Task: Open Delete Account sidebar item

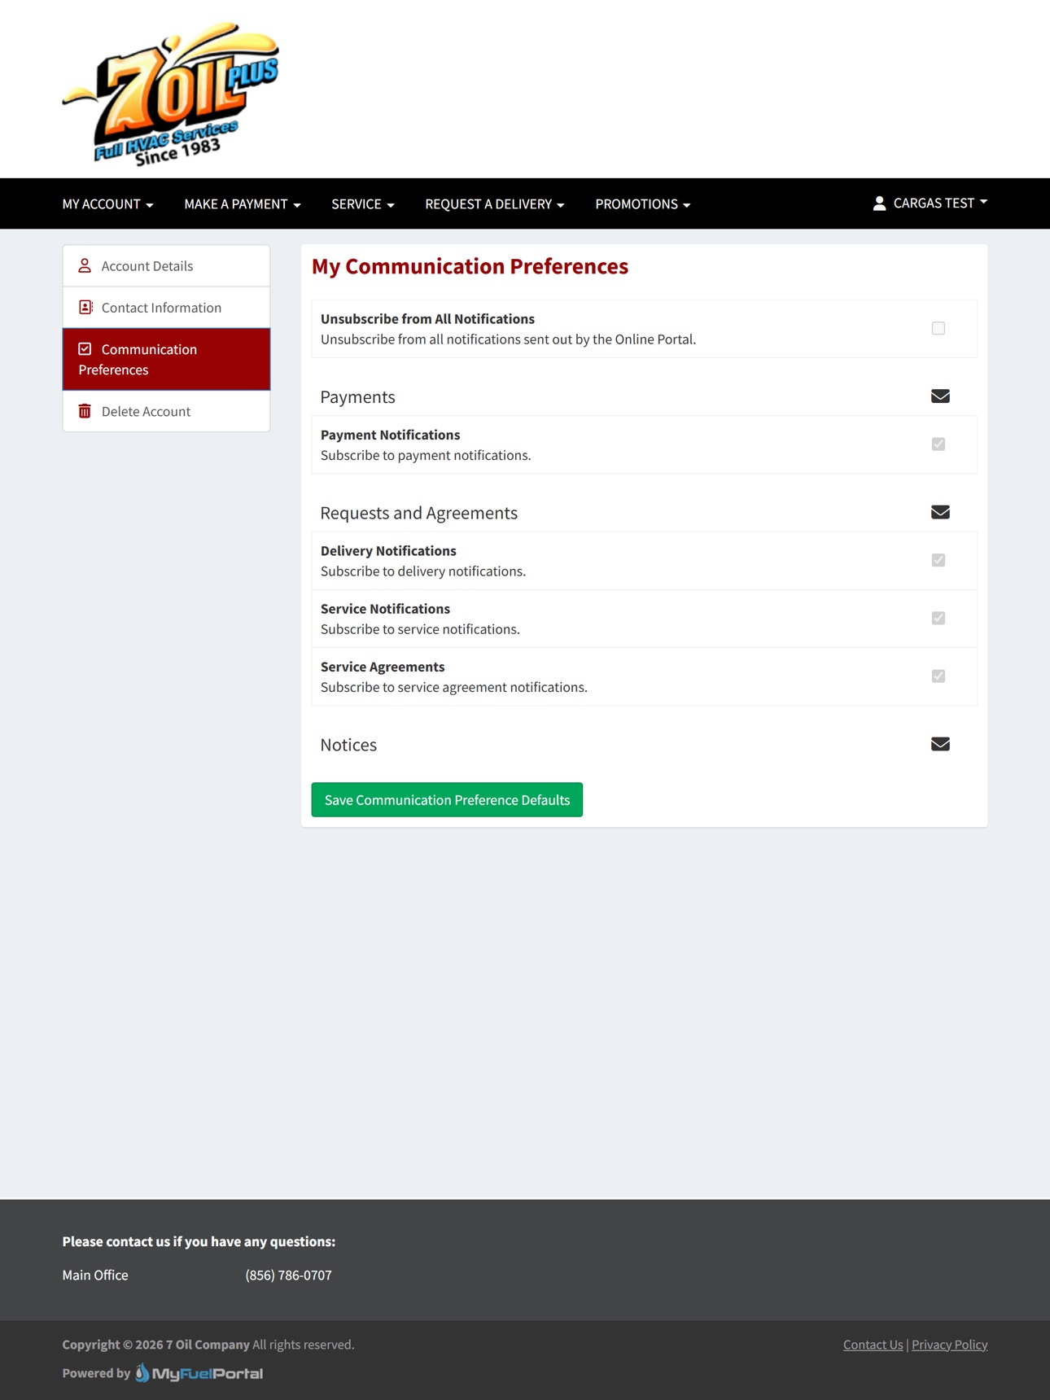Action: pos(166,411)
